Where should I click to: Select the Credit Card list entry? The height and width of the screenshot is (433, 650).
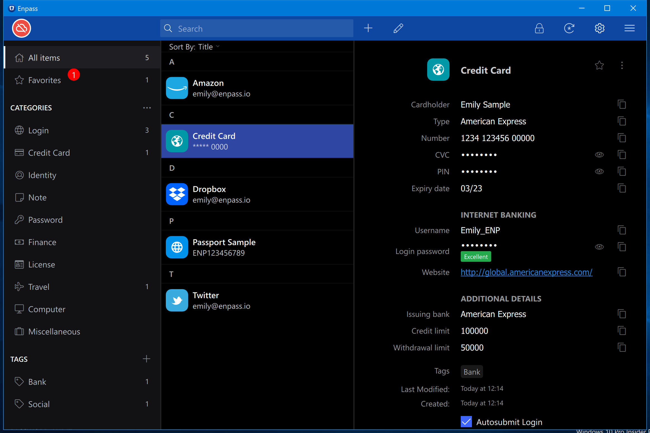click(257, 141)
